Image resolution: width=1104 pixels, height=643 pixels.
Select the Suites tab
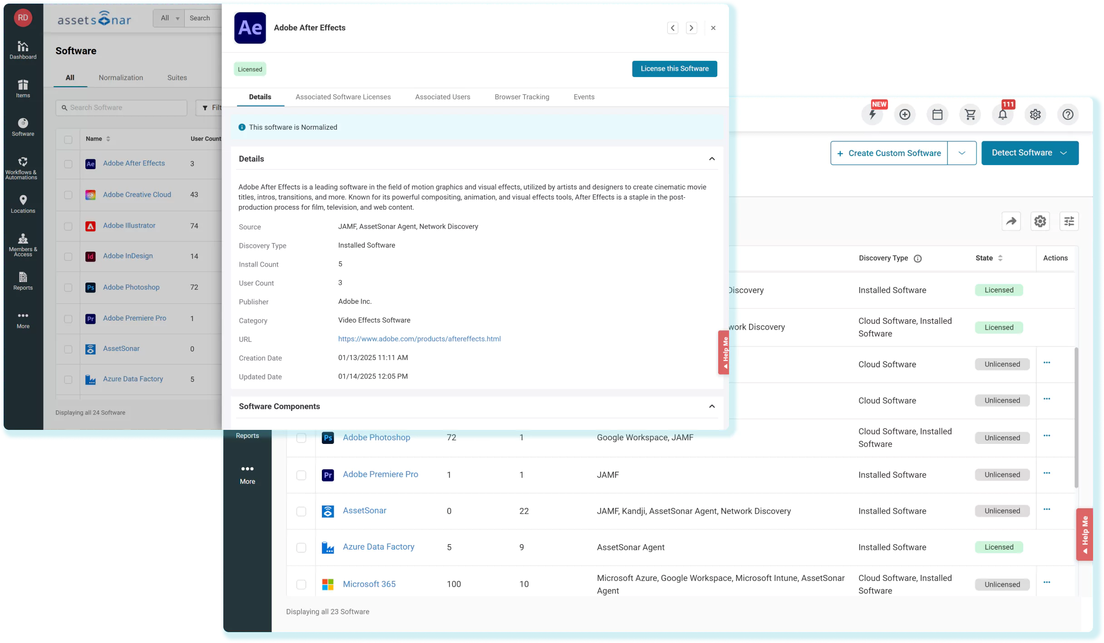click(x=177, y=78)
